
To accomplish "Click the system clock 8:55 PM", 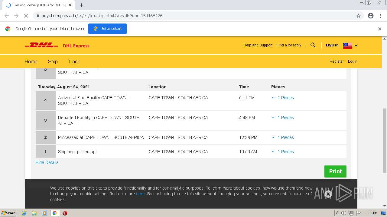I will click(371, 213).
